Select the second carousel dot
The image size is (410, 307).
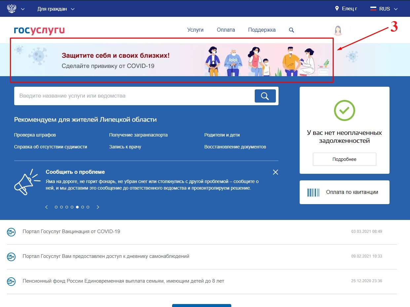point(61,207)
